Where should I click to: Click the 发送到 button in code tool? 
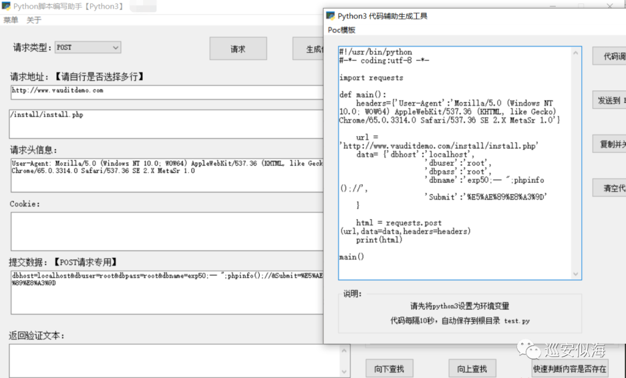609,100
